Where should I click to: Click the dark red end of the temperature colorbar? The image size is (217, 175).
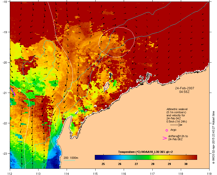195,157
